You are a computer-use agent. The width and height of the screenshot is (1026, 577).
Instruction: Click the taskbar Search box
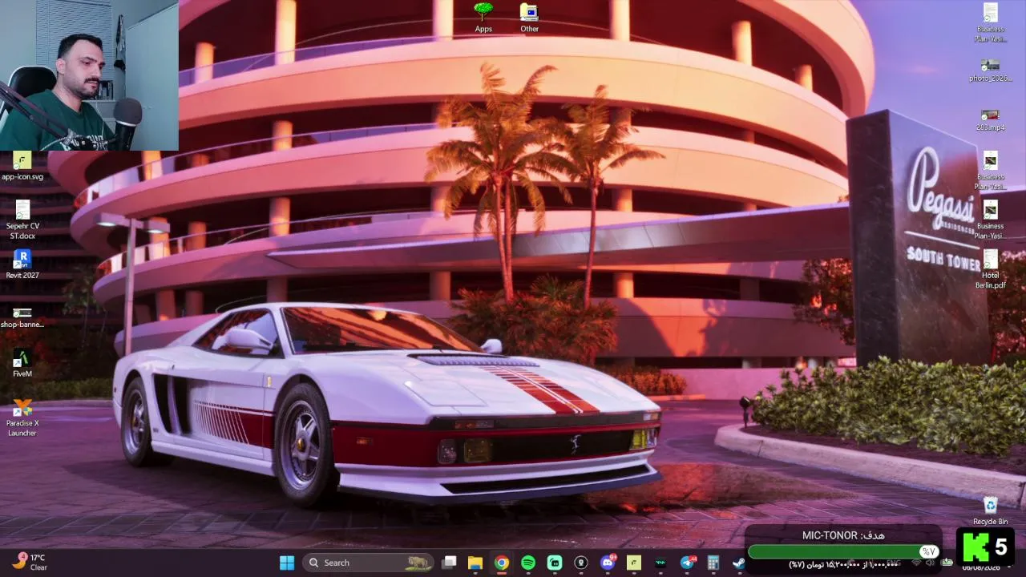pyautogui.click(x=368, y=563)
